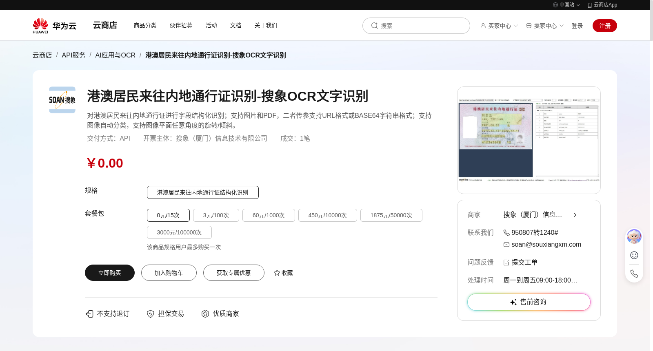Click the red 注册 button

click(x=605, y=26)
